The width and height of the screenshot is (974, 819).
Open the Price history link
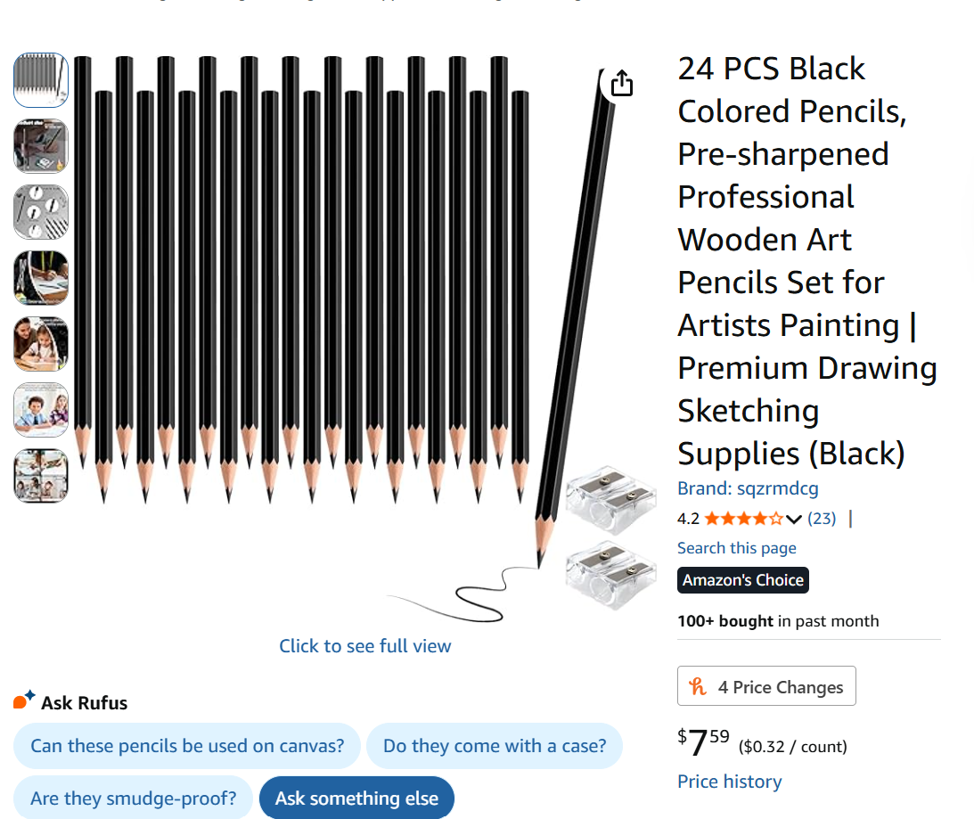[x=729, y=782]
